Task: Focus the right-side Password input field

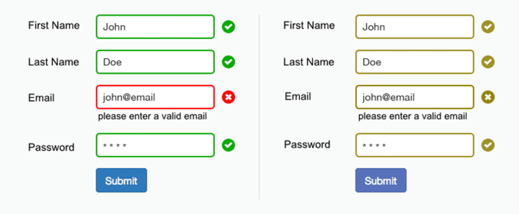Action: click(x=415, y=145)
